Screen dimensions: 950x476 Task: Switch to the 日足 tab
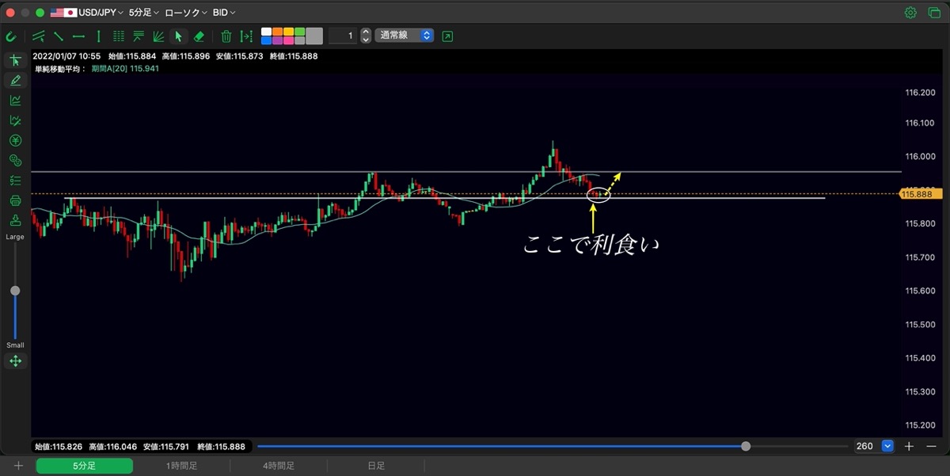coord(376,466)
